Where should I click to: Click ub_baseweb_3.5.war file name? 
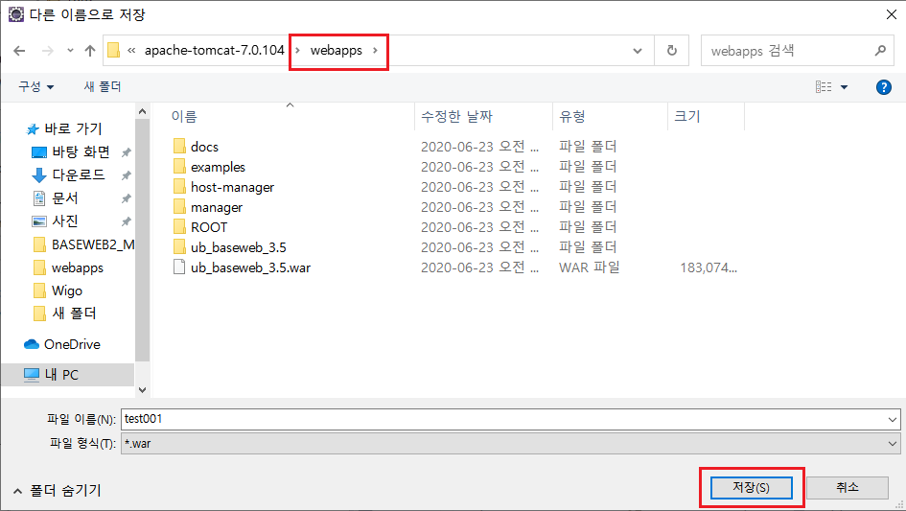[251, 267]
